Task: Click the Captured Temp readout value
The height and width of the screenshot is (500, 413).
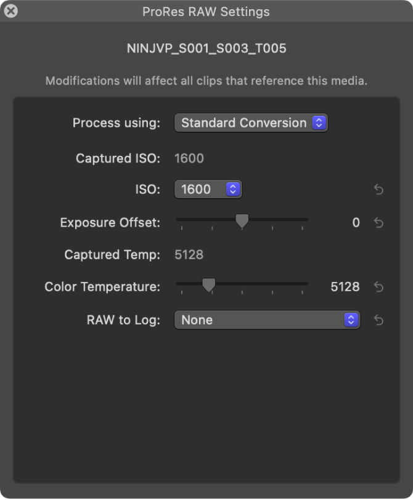Action: point(189,255)
